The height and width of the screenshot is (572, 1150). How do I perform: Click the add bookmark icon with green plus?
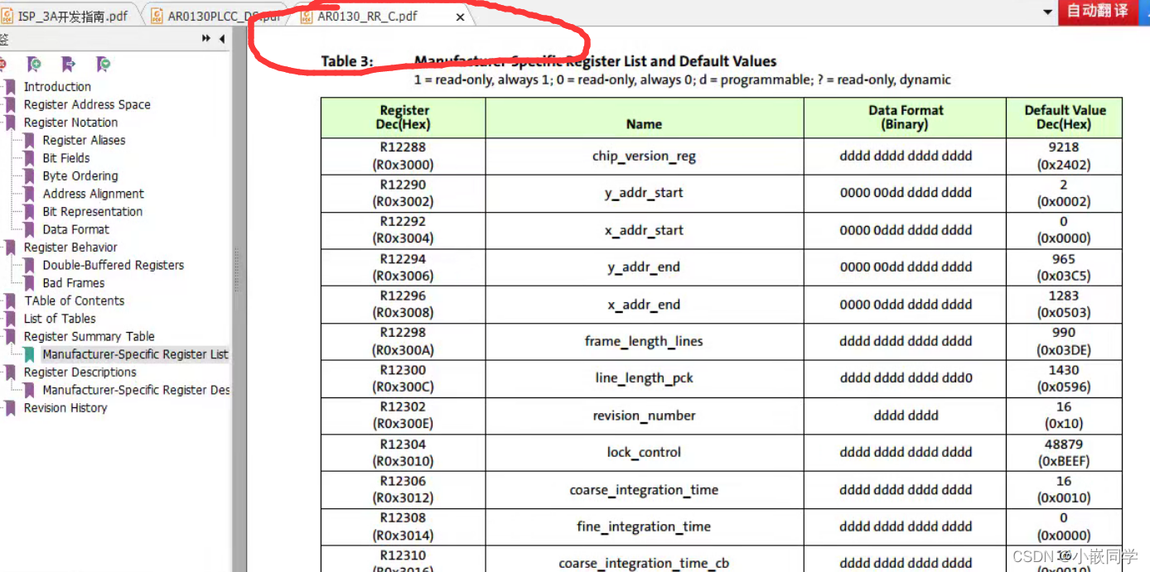[x=34, y=64]
